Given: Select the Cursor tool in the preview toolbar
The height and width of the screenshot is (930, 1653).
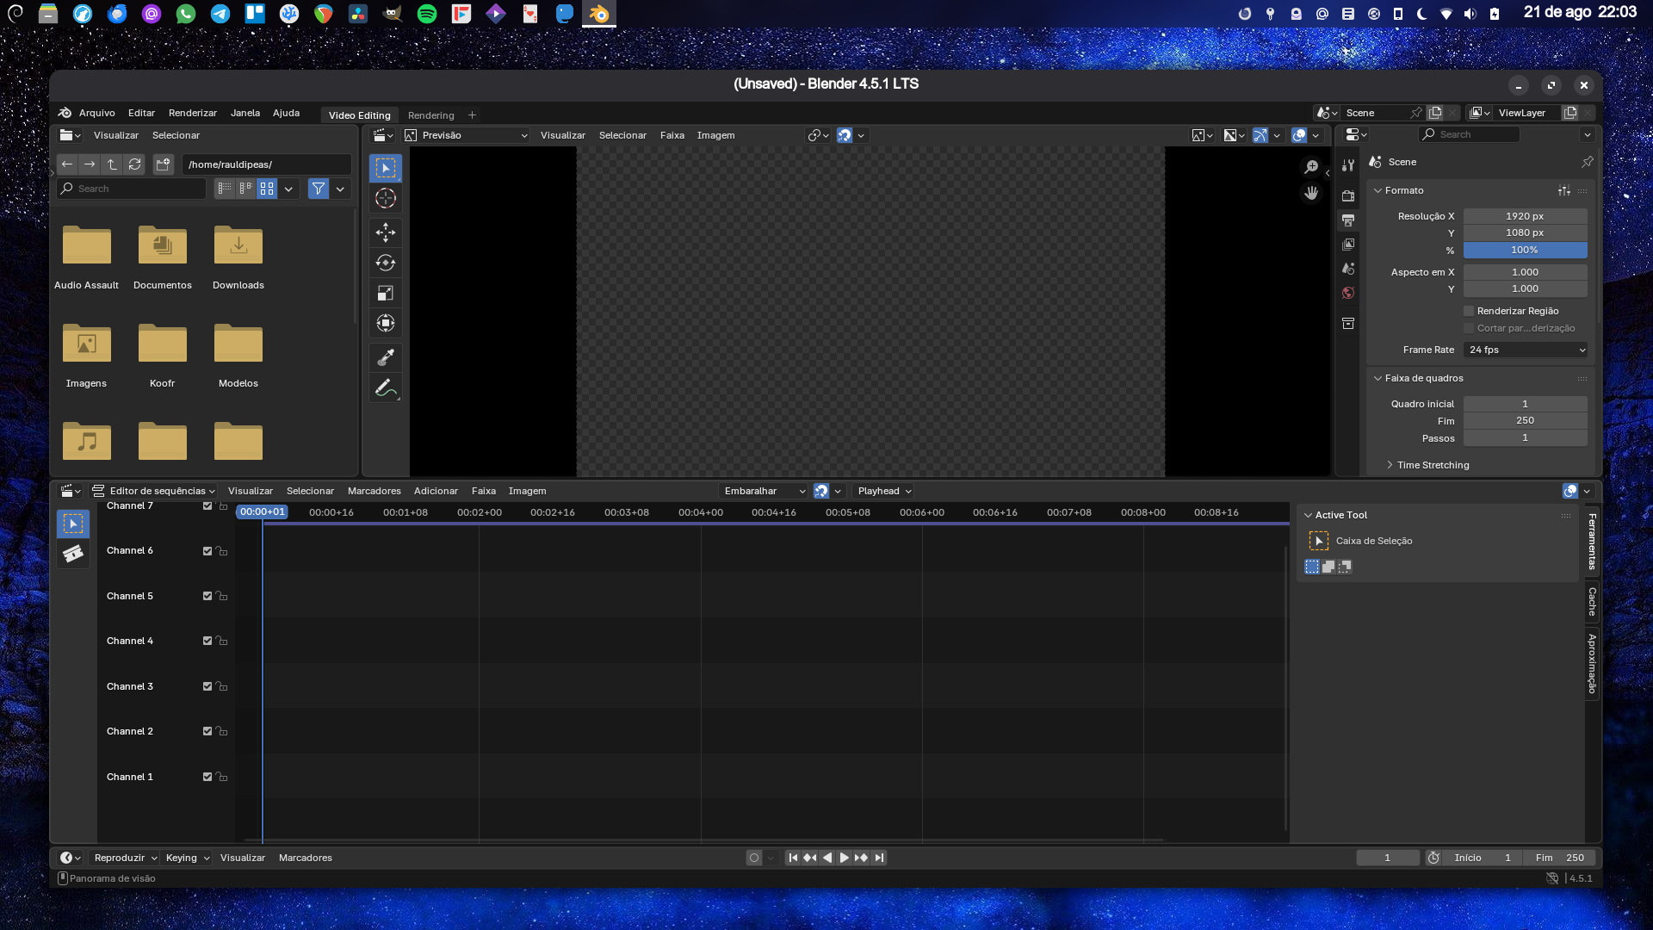Looking at the screenshot, I should 385,198.
